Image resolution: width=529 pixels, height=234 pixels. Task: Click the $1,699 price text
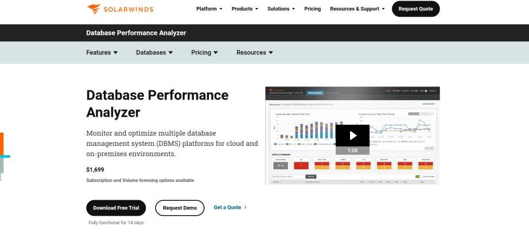pos(95,170)
